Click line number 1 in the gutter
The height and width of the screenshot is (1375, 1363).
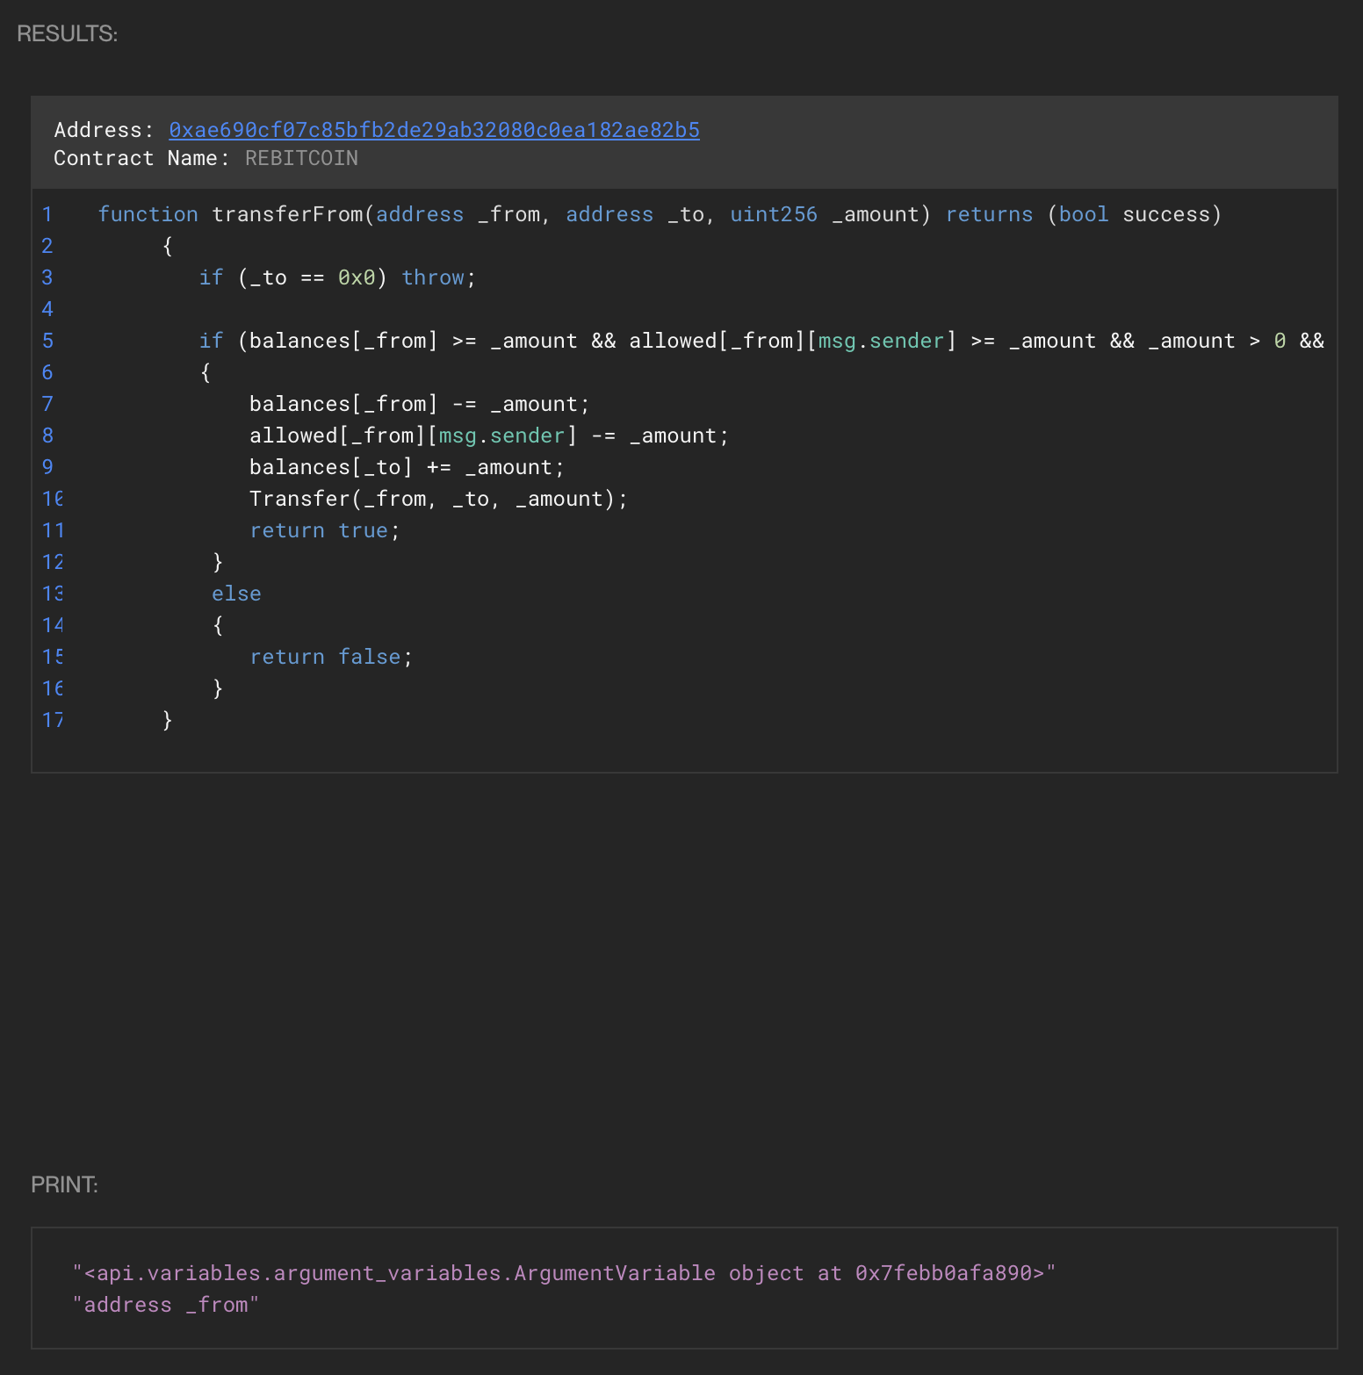(x=47, y=214)
